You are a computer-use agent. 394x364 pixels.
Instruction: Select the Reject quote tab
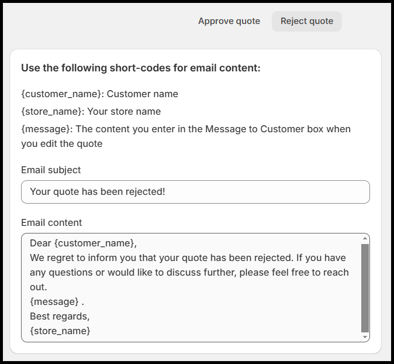pyautogui.click(x=306, y=21)
